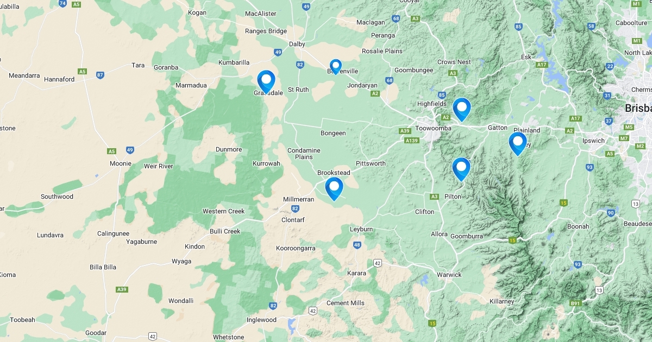Click the M7 motorway shield
Screen dimensions: 652x342
coord(624,138)
